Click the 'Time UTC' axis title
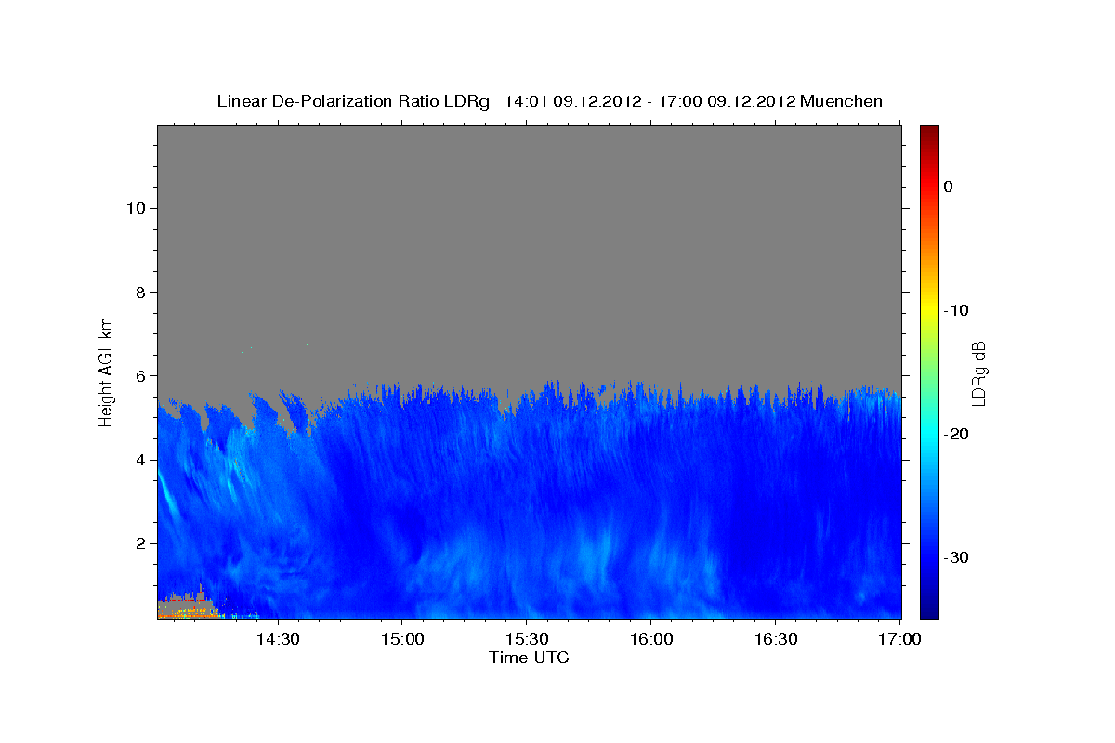The image size is (1115, 743). point(530,658)
